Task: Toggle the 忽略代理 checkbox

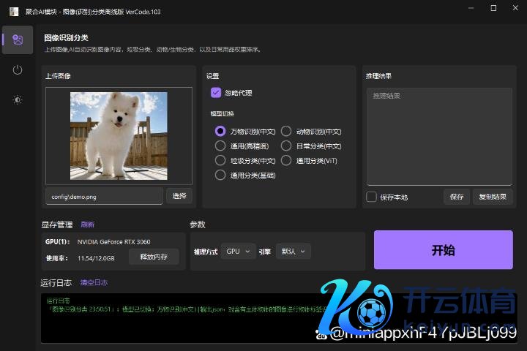Action: [x=216, y=93]
